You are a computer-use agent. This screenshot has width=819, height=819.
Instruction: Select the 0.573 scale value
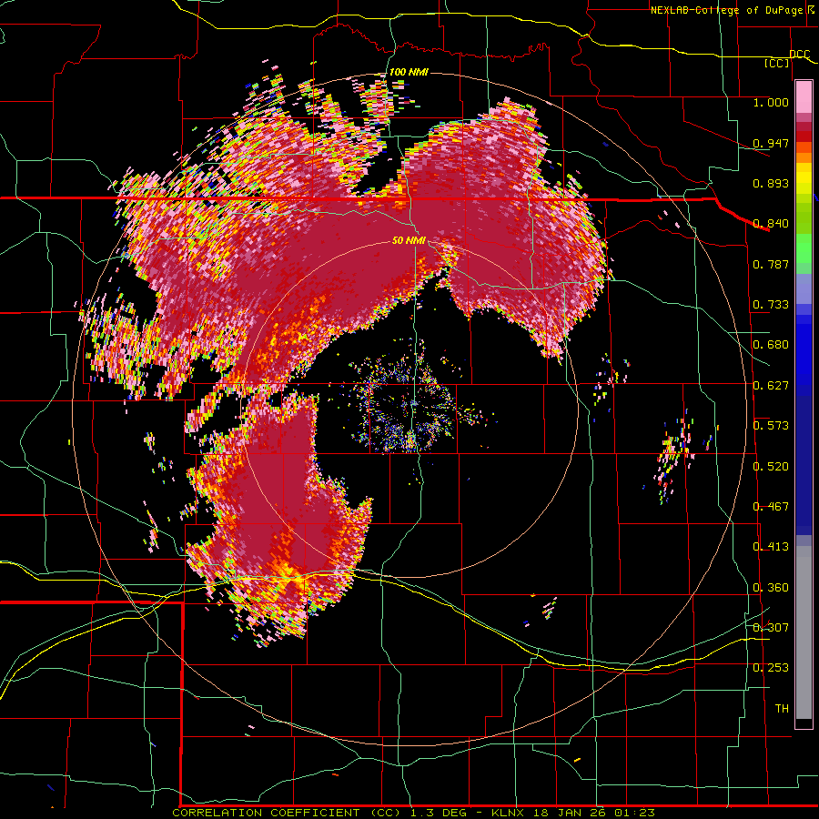coord(771,426)
